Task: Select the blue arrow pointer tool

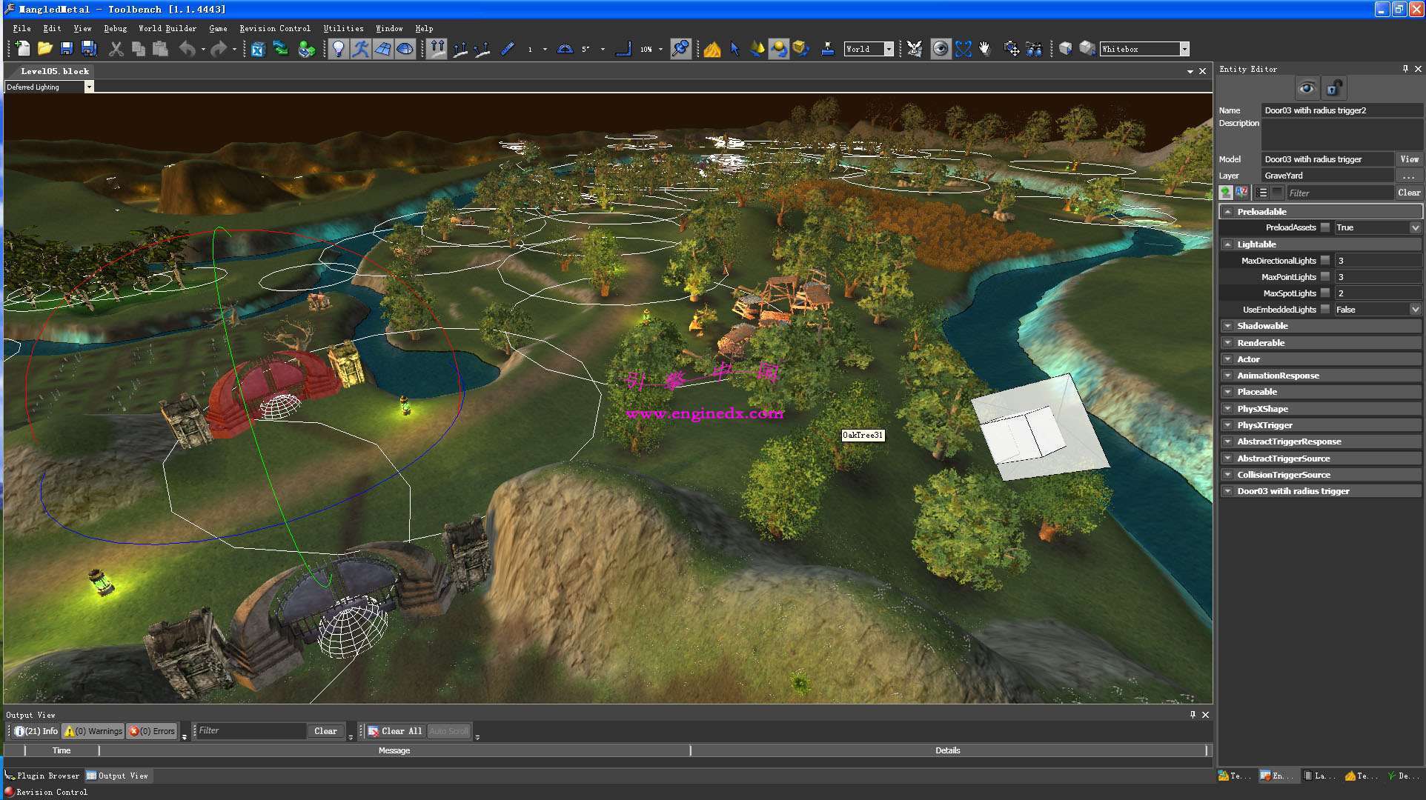Action: (x=734, y=49)
